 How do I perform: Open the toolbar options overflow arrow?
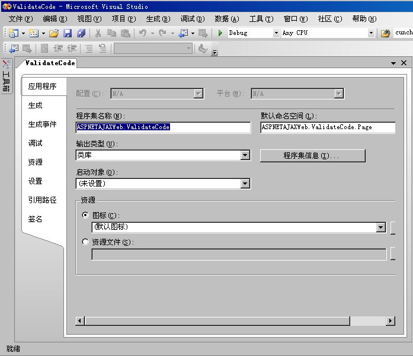215,52
